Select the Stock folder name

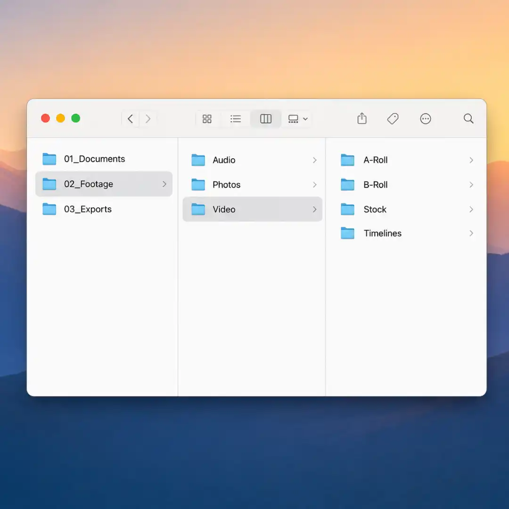point(375,209)
